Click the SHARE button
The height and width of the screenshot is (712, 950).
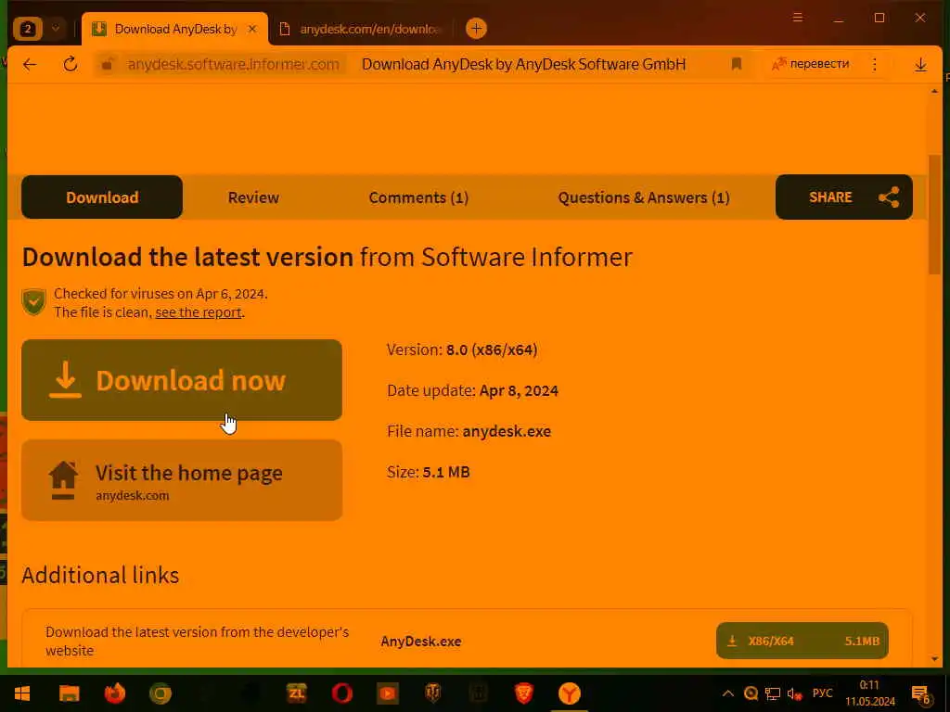coord(844,197)
